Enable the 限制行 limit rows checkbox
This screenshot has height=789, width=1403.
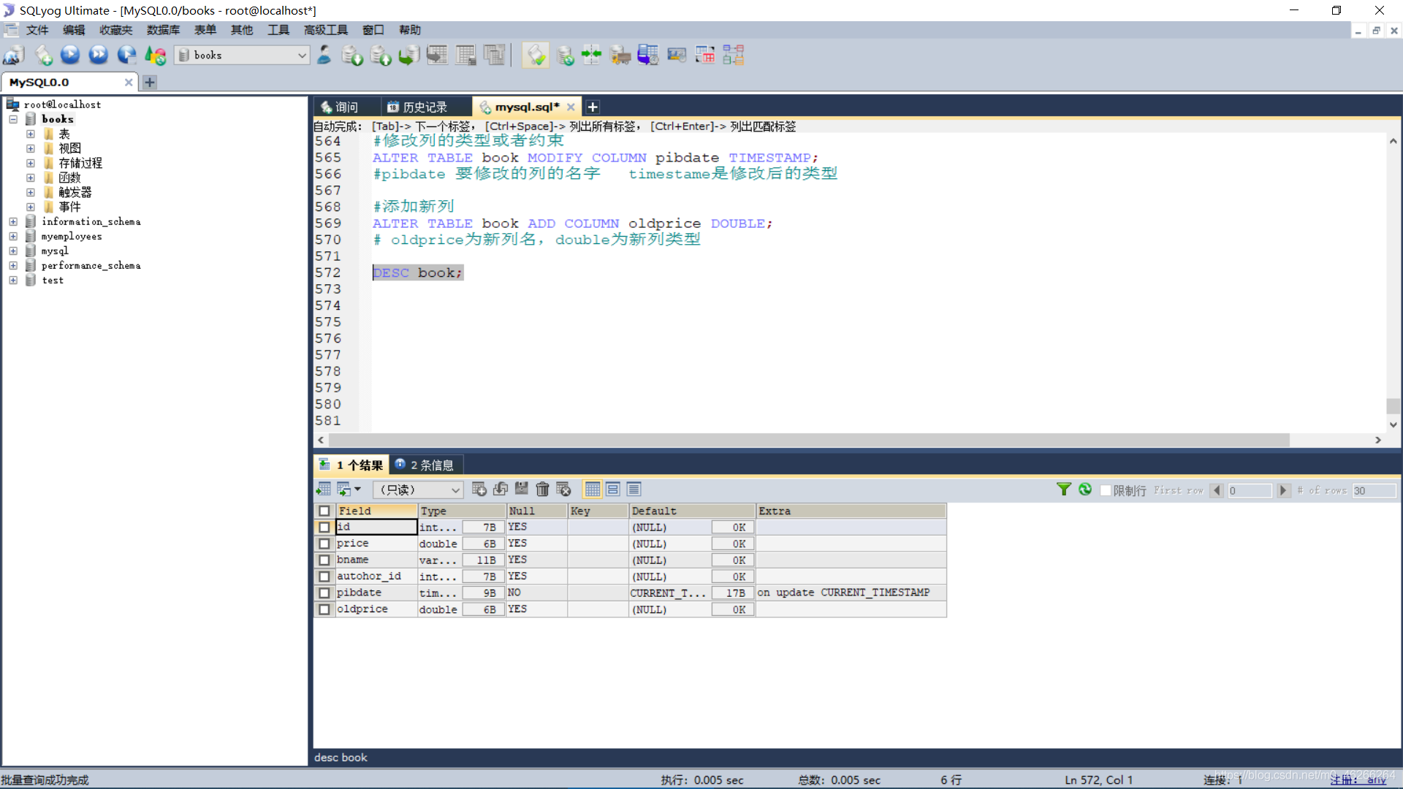(1106, 490)
